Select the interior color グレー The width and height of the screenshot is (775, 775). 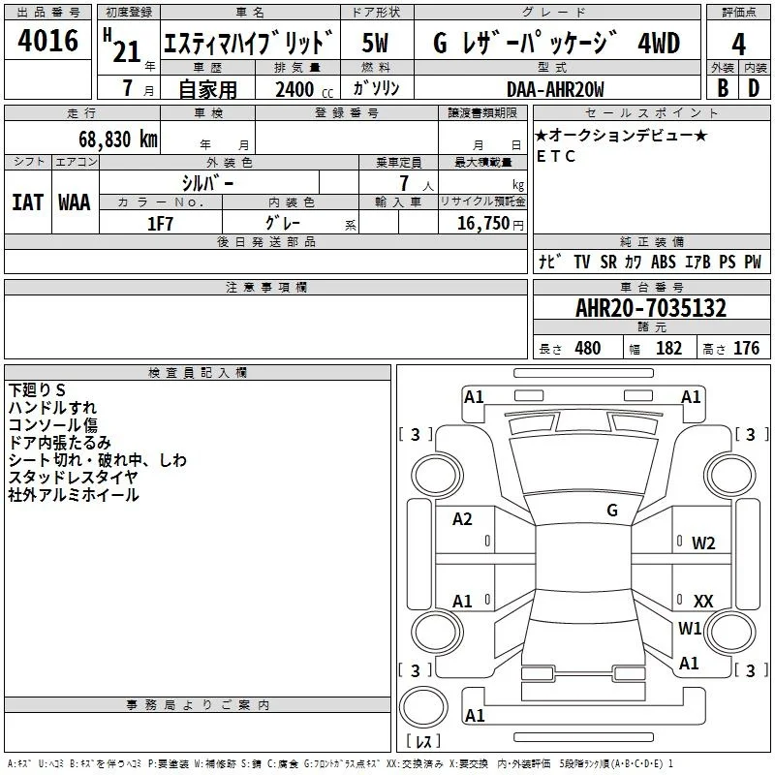coord(283,223)
